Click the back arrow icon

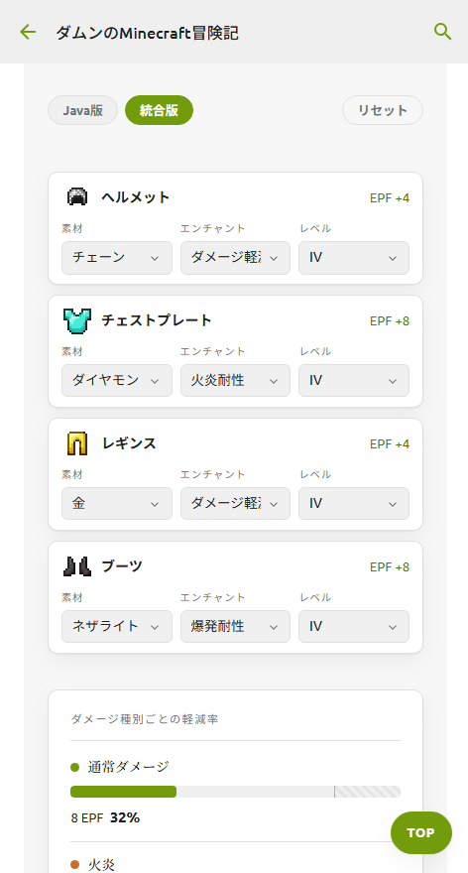coord(28,32)
